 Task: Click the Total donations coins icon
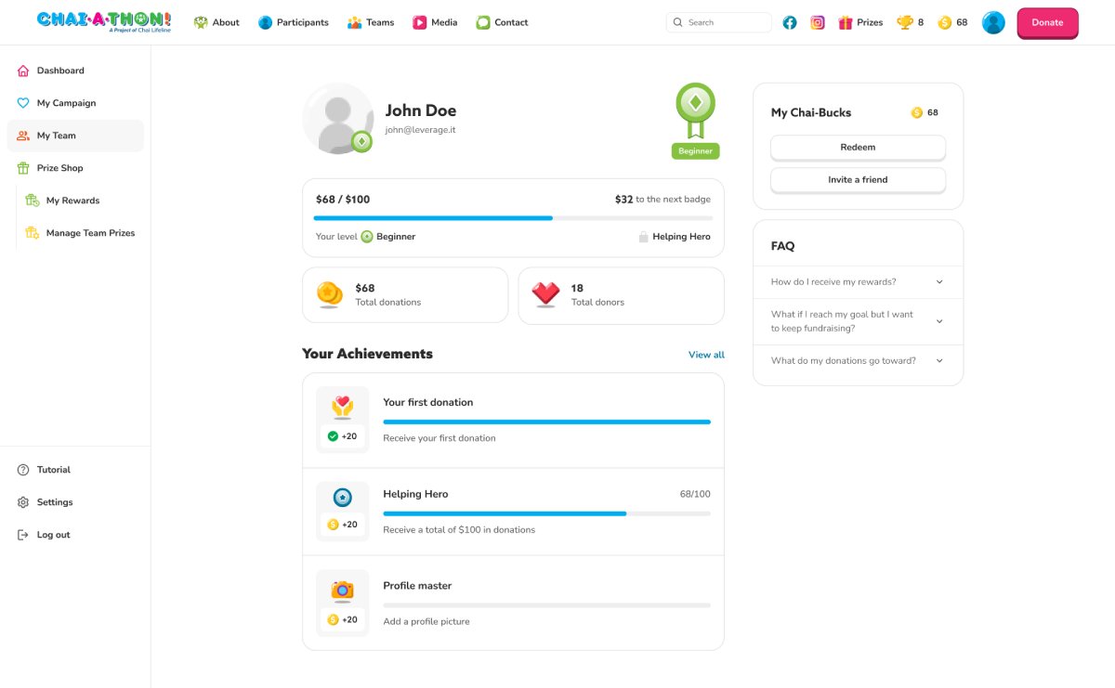click(330, 294)
